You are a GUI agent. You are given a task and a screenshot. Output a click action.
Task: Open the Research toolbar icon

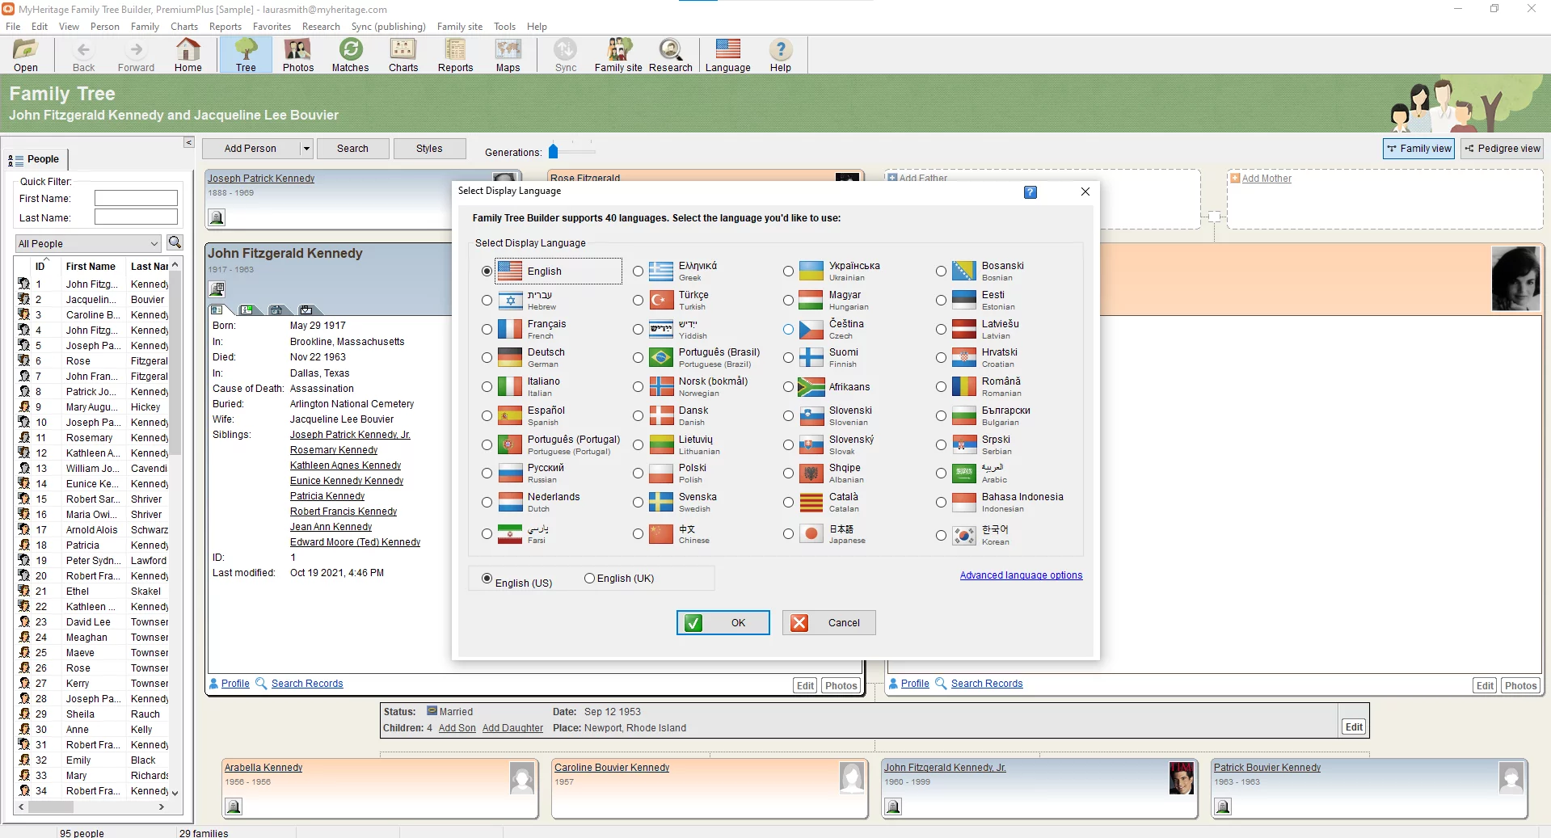point(670,55)
